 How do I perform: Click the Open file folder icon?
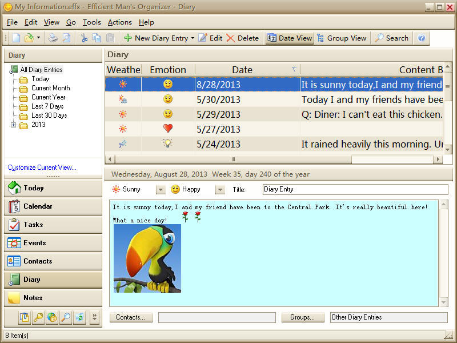29,38
